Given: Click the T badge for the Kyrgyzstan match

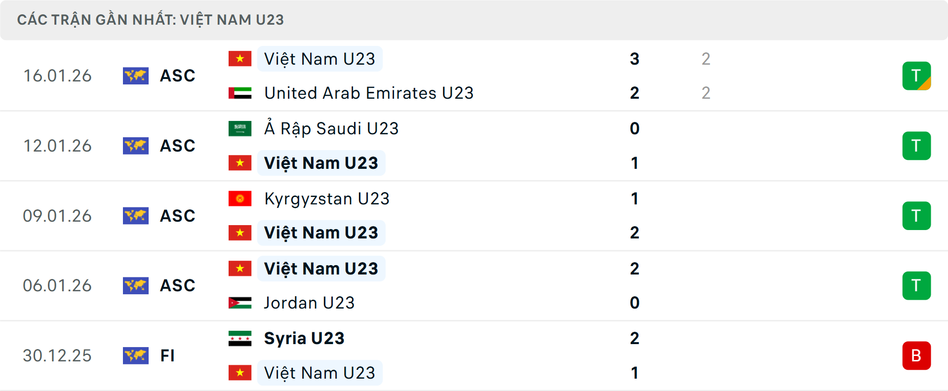Looking at the screenshot, I should pyautogui.click(x=916, y=216).
